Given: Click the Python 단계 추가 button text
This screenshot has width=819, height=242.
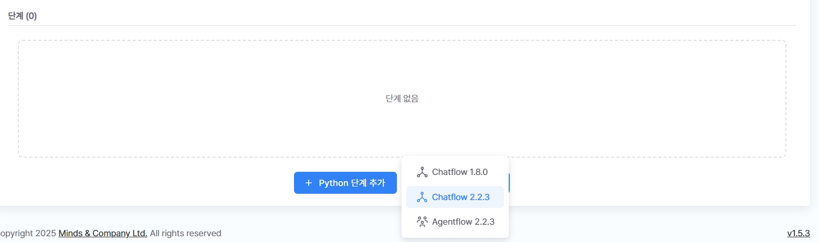Looking at the screenshot, I should click(352, 183).
